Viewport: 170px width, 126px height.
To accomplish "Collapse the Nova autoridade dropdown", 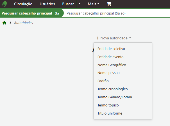I will tap(114, 38).
